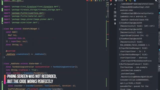The width and height of the screenshot is (160, 90).
Task: Fold the closing brace of class Add
Action: point(3,57)
